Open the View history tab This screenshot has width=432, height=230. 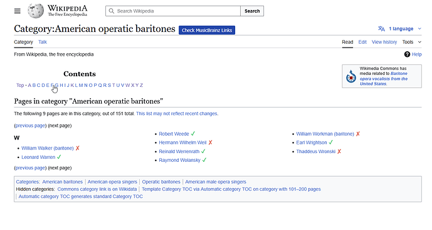pyautogui.click(x=384, y=42)
